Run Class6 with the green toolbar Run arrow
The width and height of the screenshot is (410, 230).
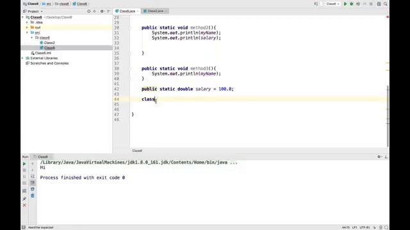click(x=345, y=4)
